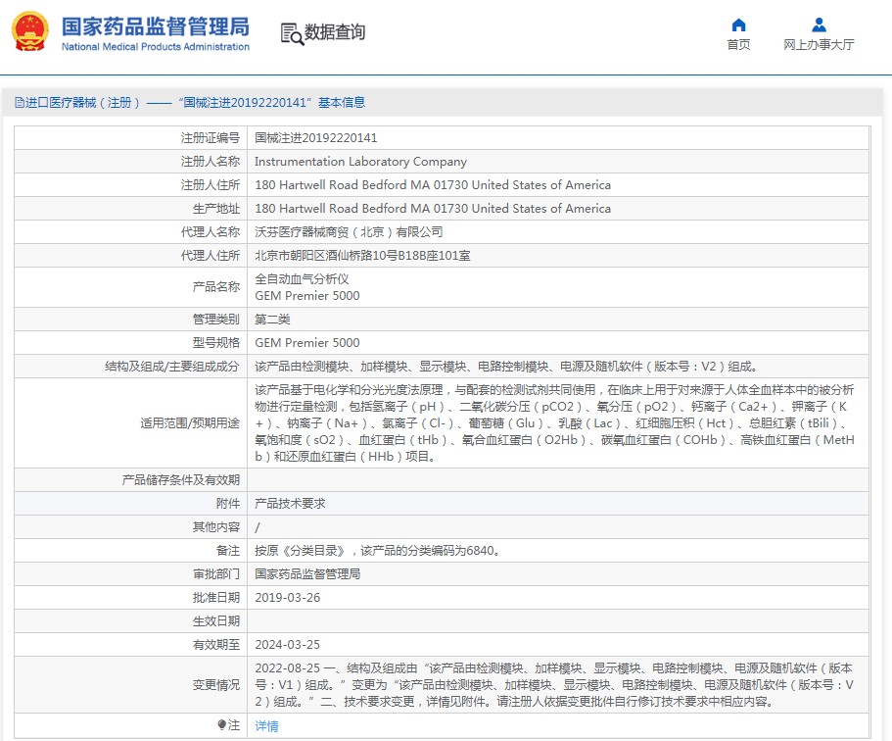
Task: Click approval date 2019-03-26
Action: click(x=287, y=598)
